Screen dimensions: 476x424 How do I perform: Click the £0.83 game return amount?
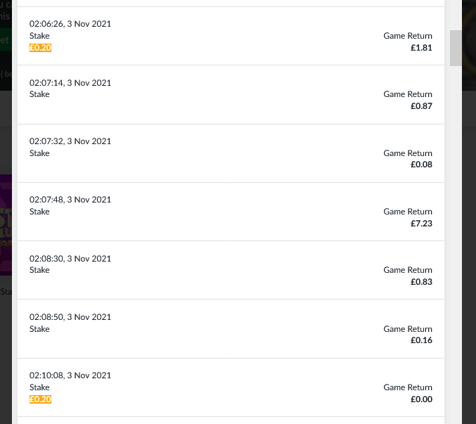(x=421, y=282)
